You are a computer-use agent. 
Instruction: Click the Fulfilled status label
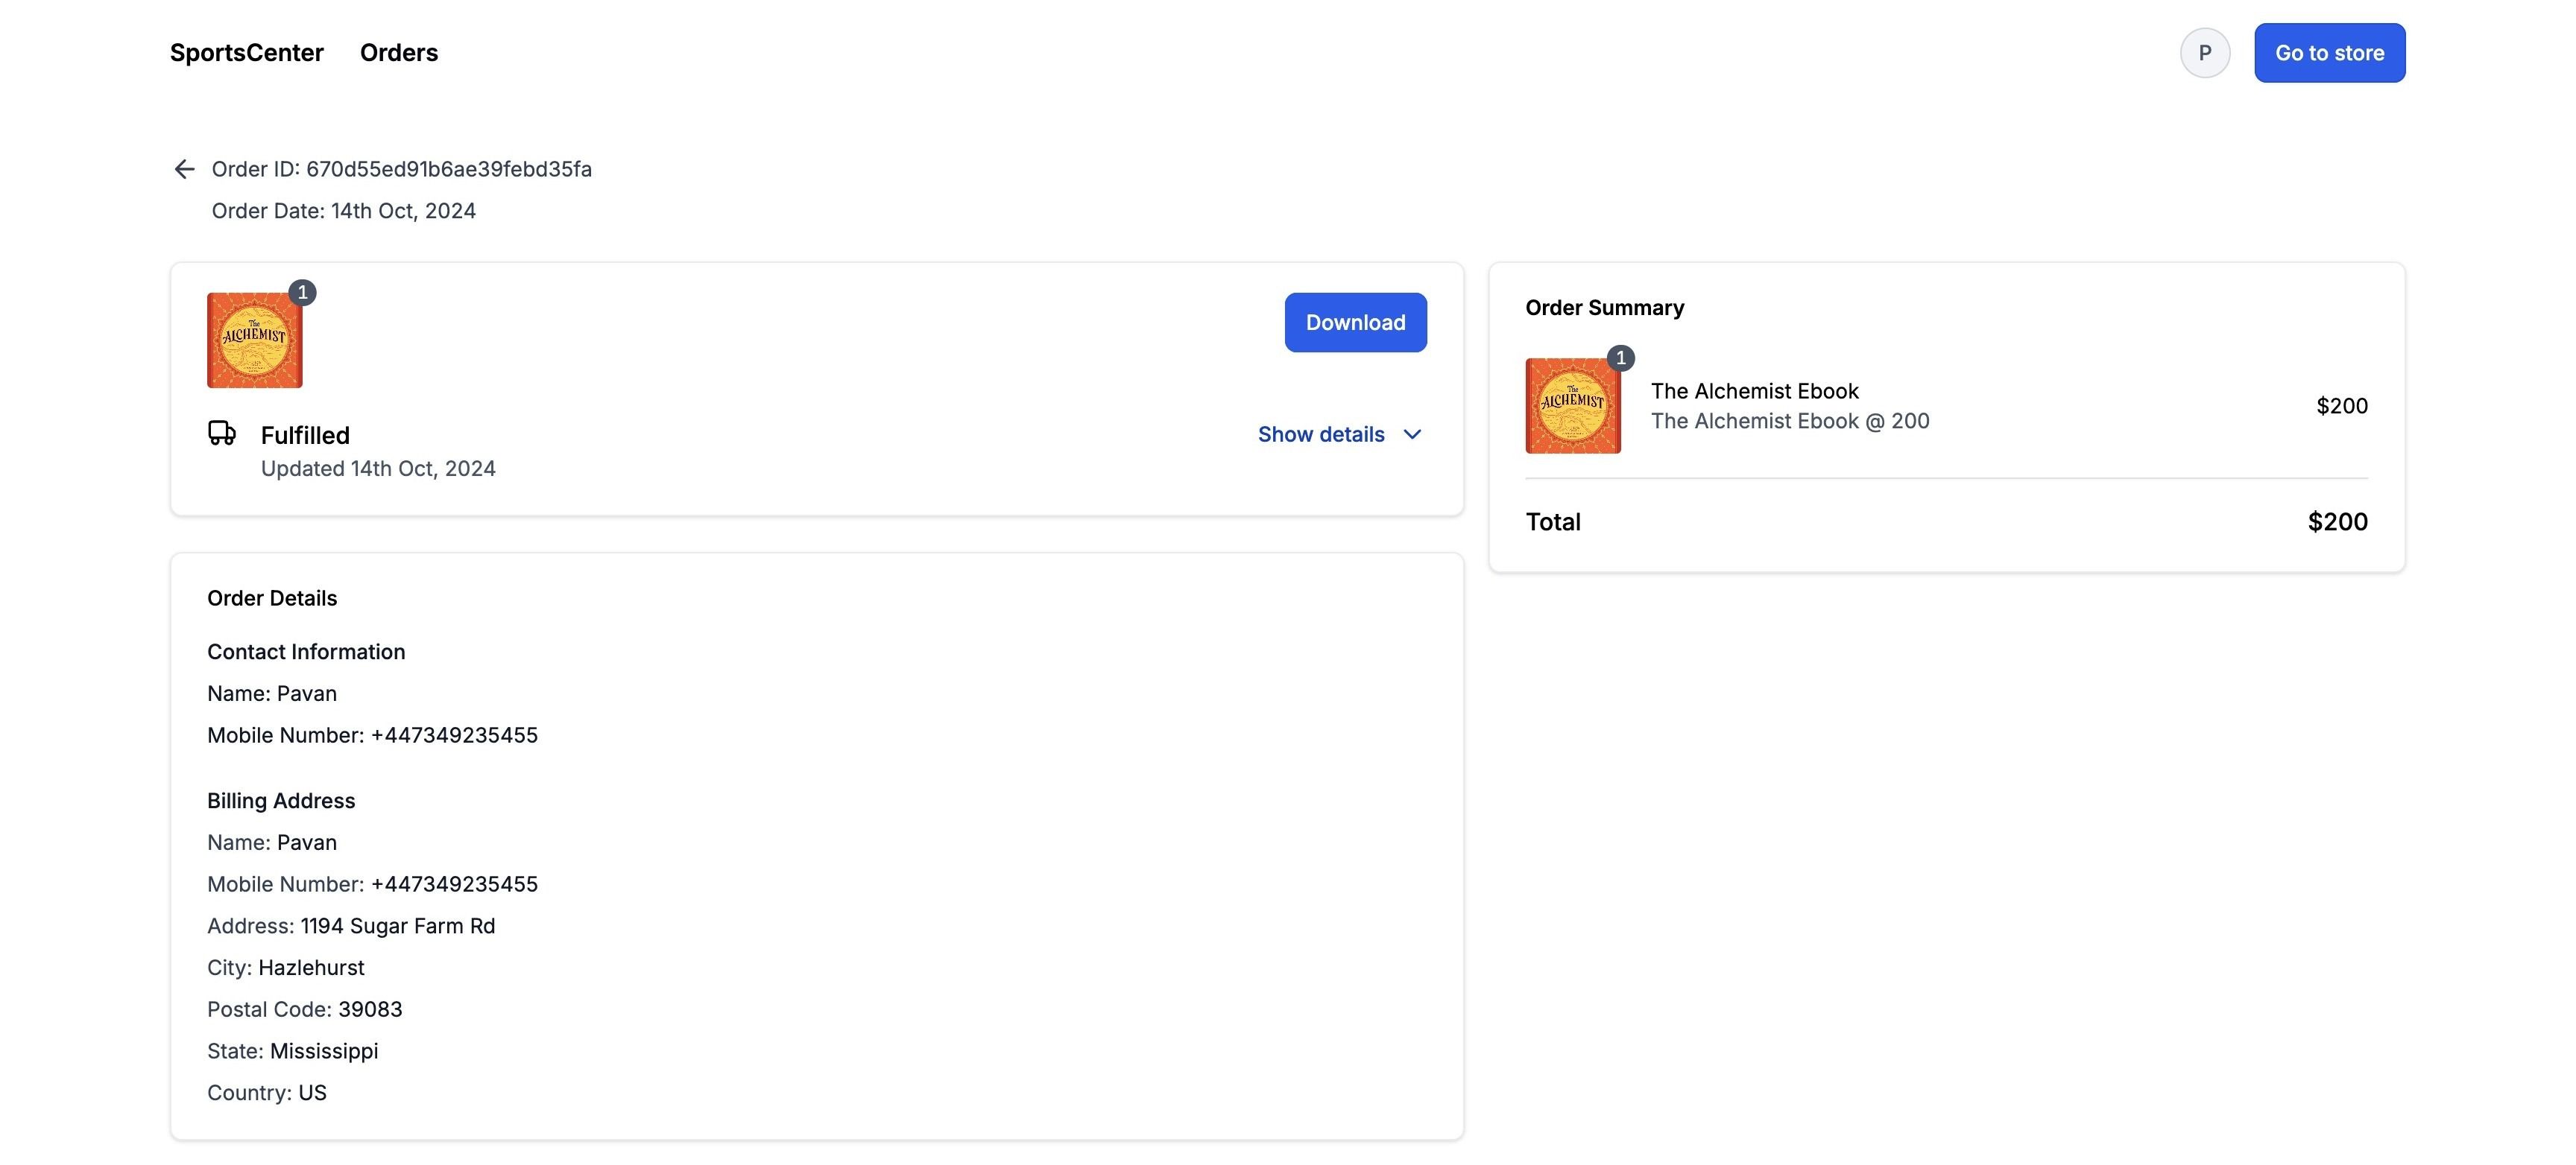click(x=305, y=434)
